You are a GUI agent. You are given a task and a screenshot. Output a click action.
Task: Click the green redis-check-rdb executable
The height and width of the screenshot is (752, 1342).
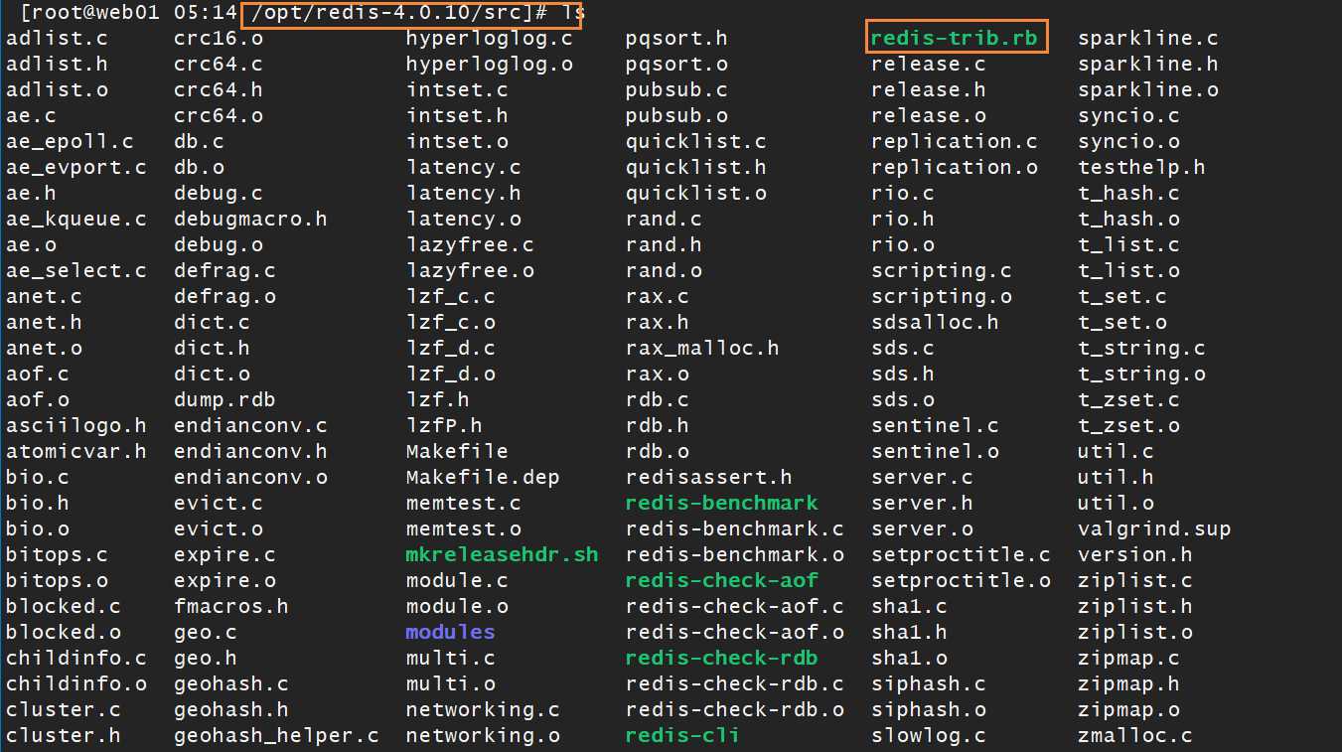[x=722, y=658]
